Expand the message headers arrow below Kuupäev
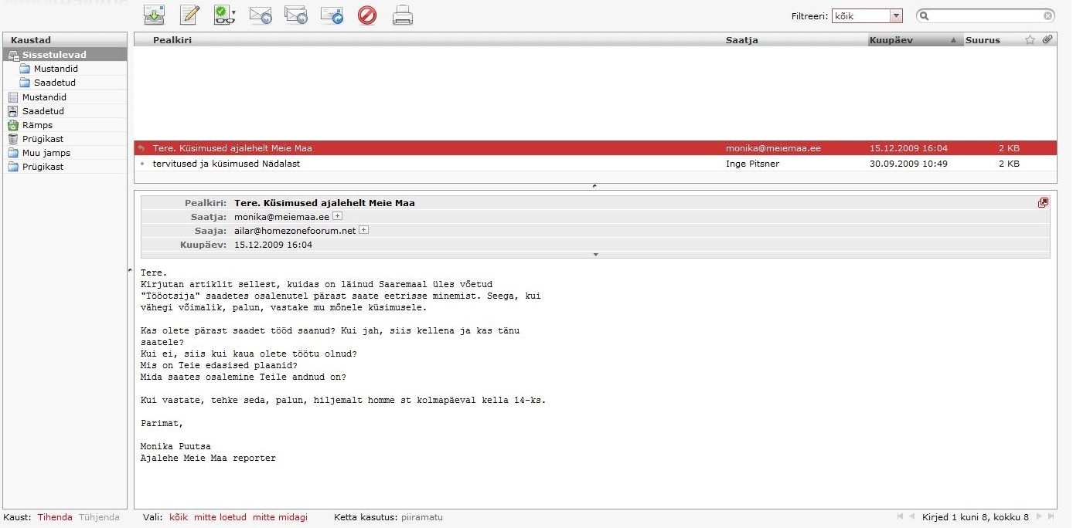This screenshot has width=1073, height=528. point(595,254)
